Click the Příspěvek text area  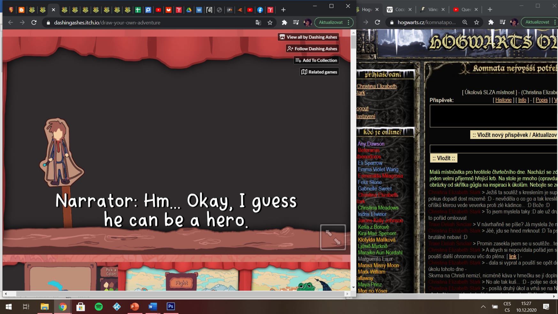[x=493, y=116]
